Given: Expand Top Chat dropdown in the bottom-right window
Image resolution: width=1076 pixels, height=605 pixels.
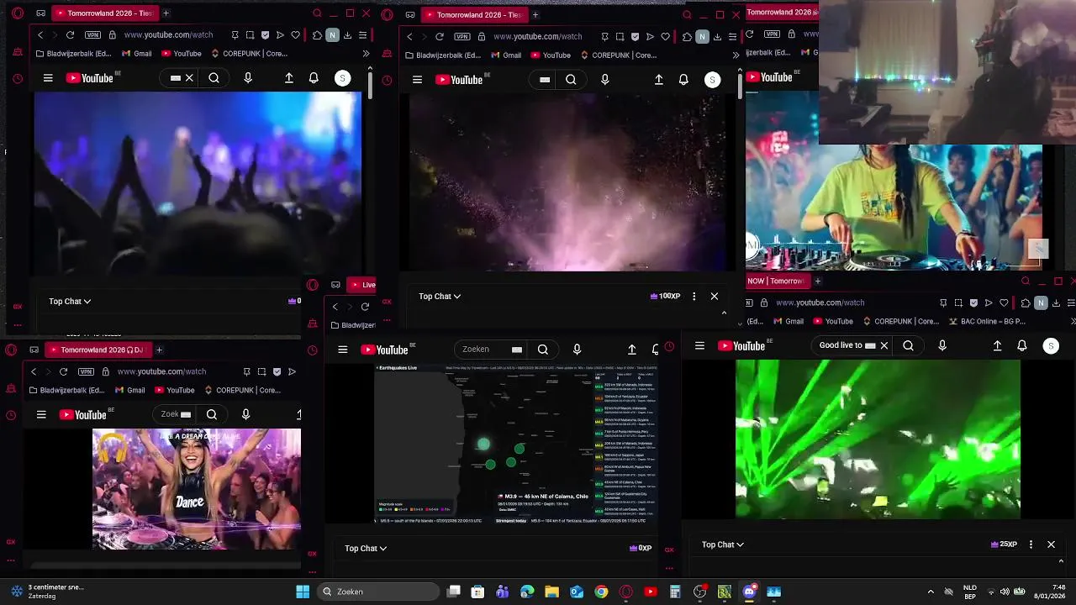Looking at the screenshot, I should click(723, 544).
